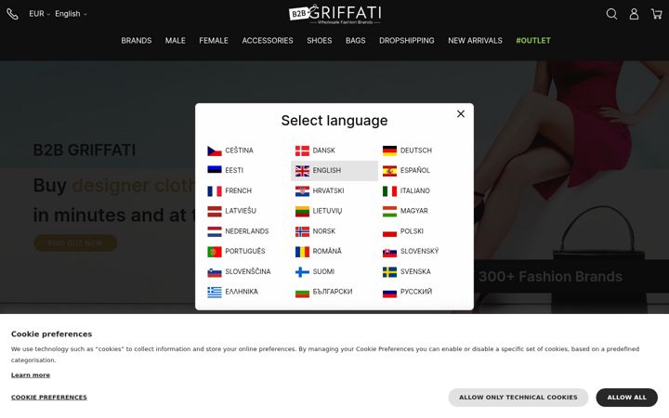Open the FEMALE menu
This screenshot has height=418, width=669.
click(214, 41)
